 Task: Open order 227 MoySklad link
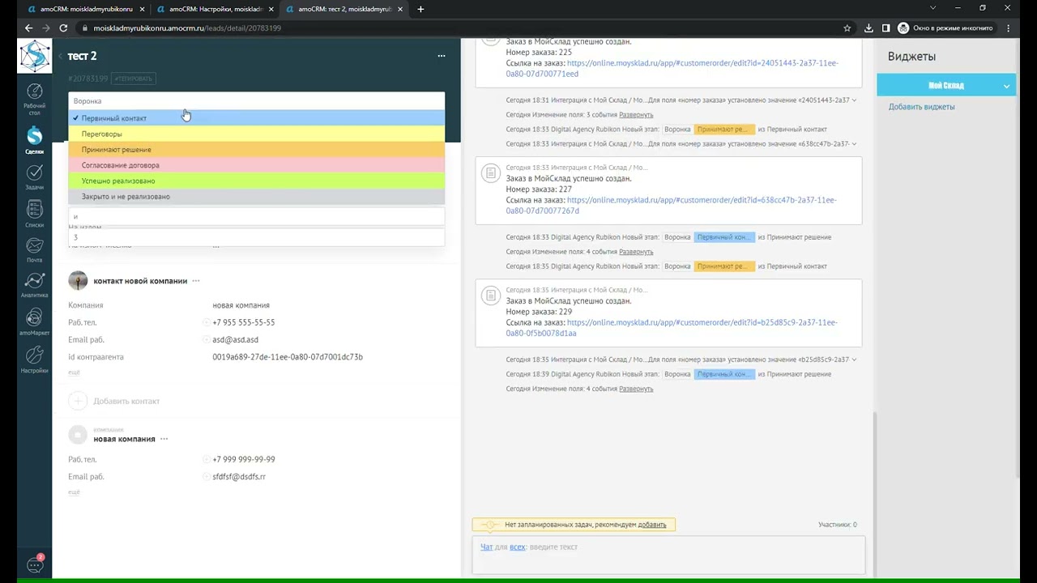tap(672, 205)
